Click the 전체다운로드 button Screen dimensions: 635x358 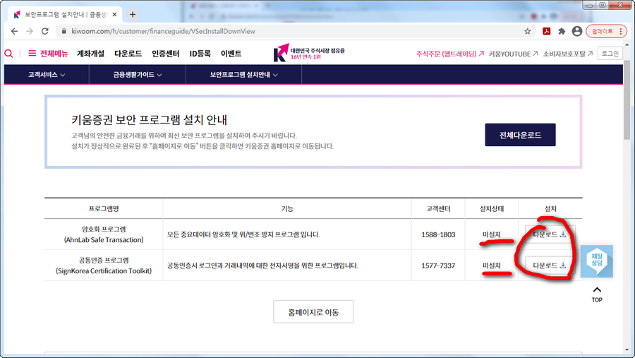521,135
